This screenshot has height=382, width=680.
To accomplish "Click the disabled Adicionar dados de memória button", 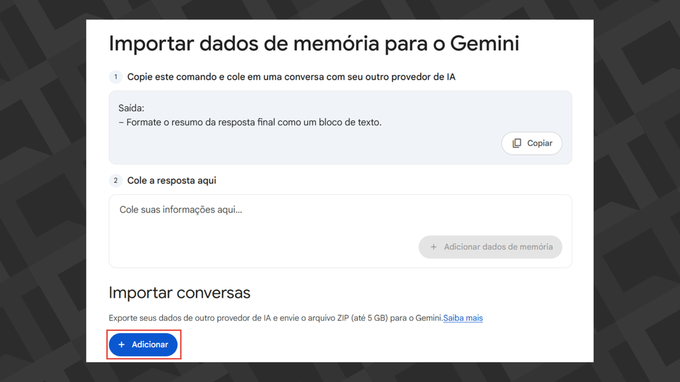I will pyautogui.click(x=490, y=246).
